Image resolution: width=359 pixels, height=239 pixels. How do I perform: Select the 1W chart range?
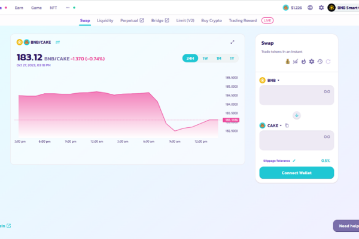(205, 59)
